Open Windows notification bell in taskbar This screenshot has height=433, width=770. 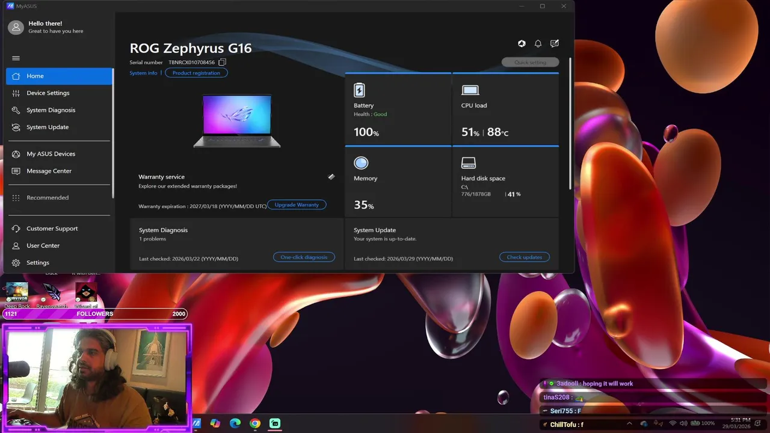(759, 423)
